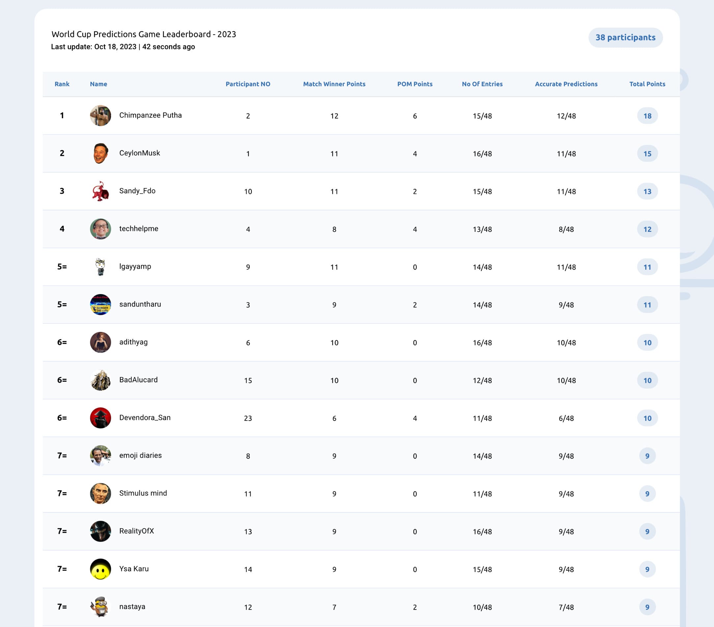Open the adithyag player name
Screen dimensions: 714x627
pos(133,342)
